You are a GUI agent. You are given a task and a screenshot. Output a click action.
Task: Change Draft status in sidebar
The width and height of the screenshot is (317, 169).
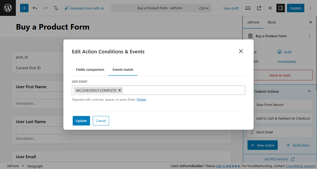point(284,52)
